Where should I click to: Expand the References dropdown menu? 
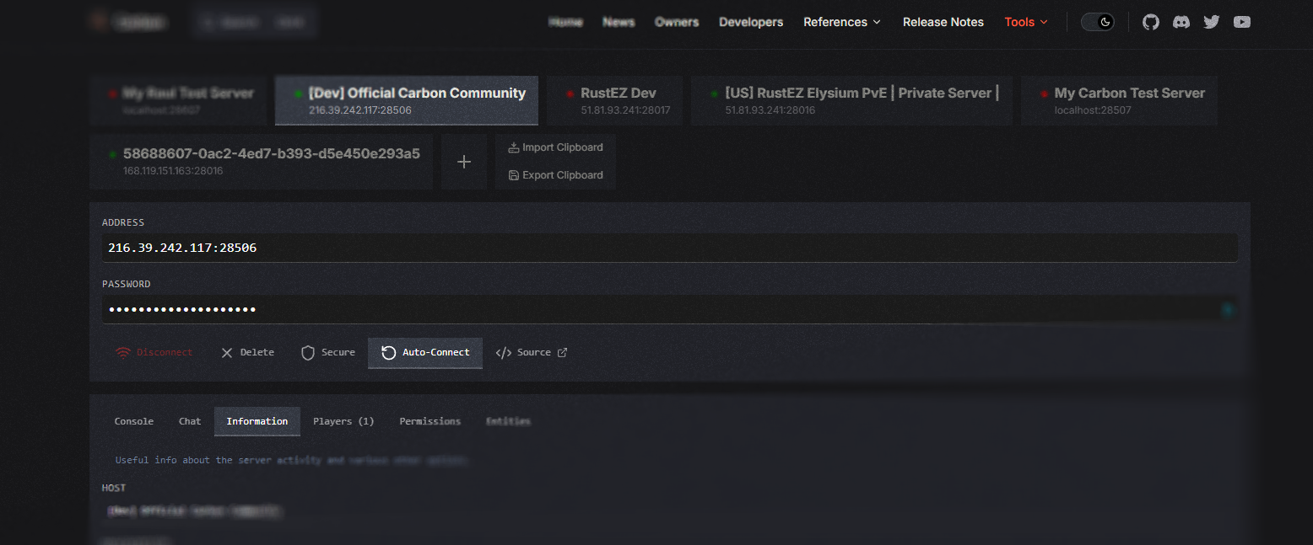click(842, 22)
